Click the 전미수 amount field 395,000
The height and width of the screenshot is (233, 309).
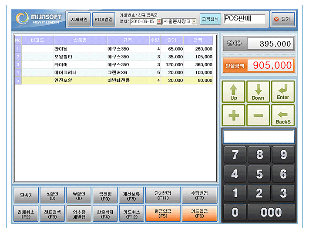(x=271, y=44)
